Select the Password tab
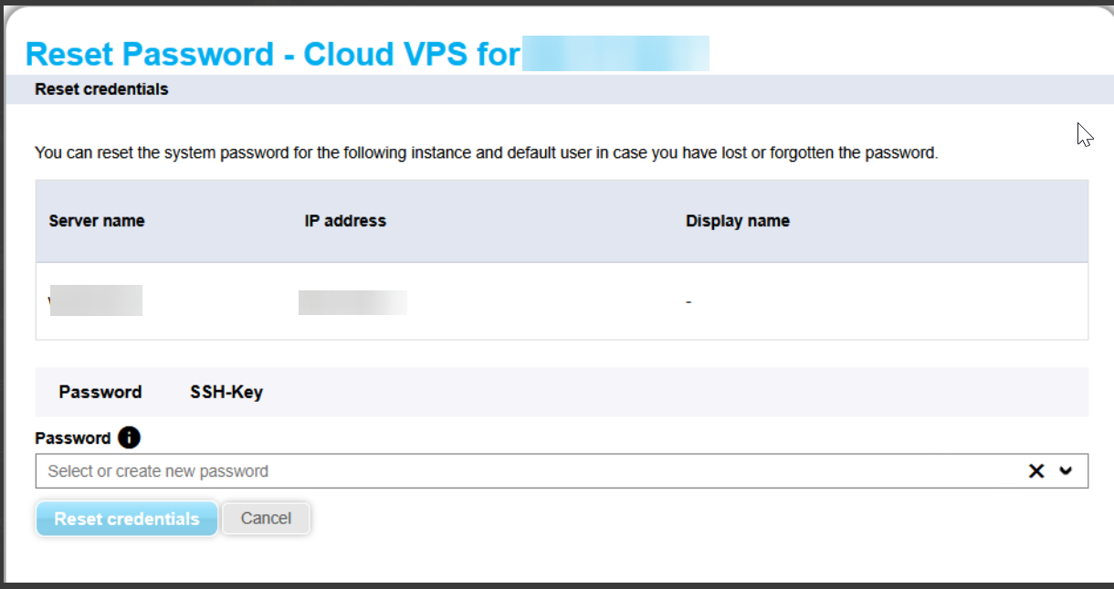The image size is (1114, 589). coord(100,393)
